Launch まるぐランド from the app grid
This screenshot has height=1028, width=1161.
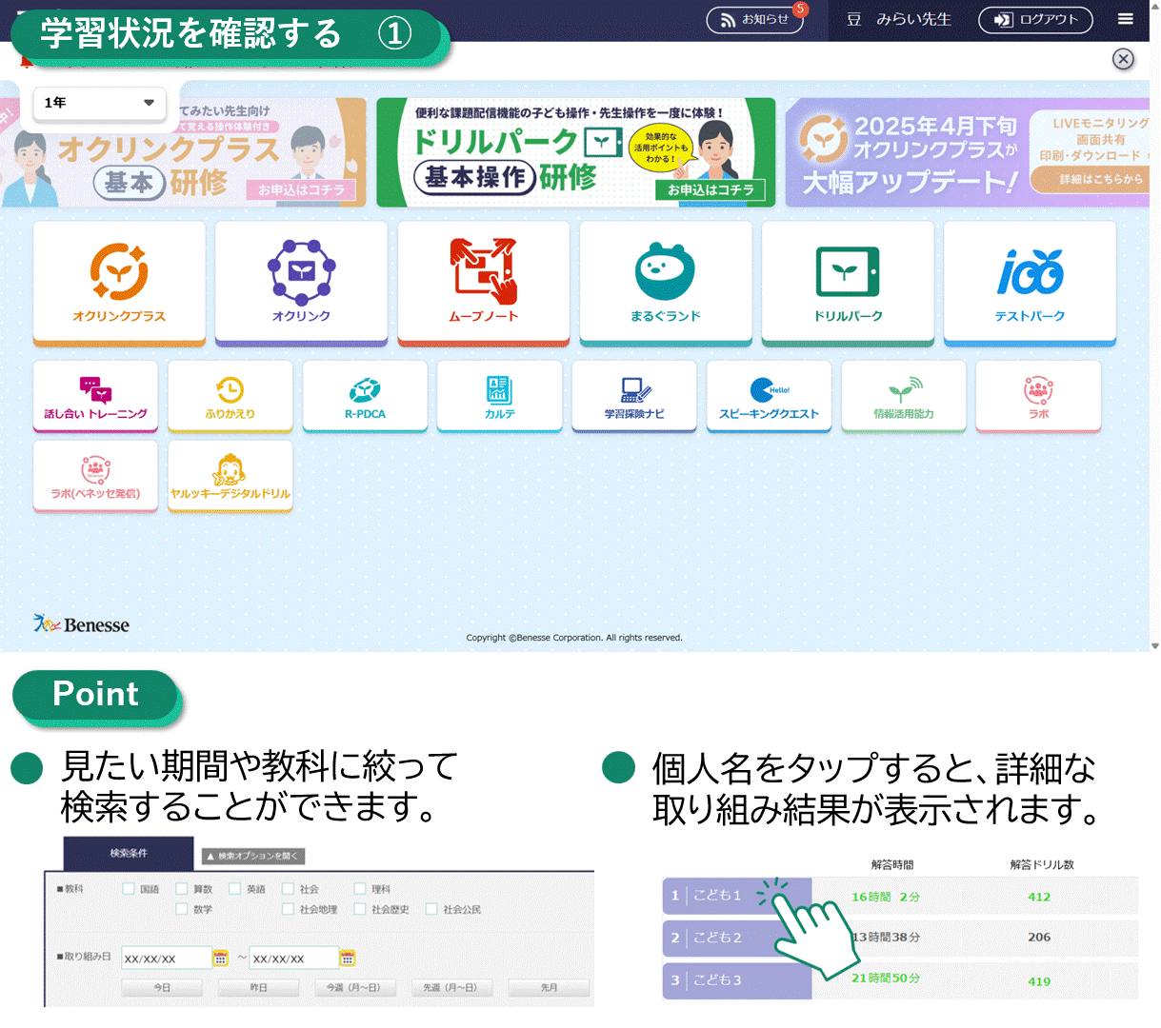coord(666,282)
